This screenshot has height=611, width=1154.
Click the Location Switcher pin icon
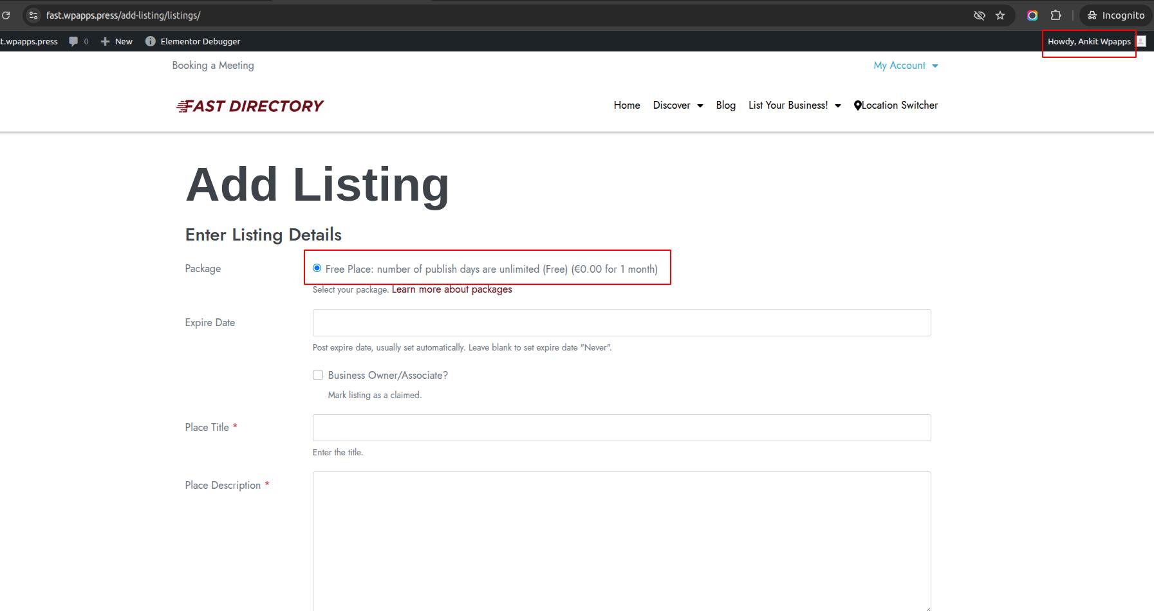(857, 105)
